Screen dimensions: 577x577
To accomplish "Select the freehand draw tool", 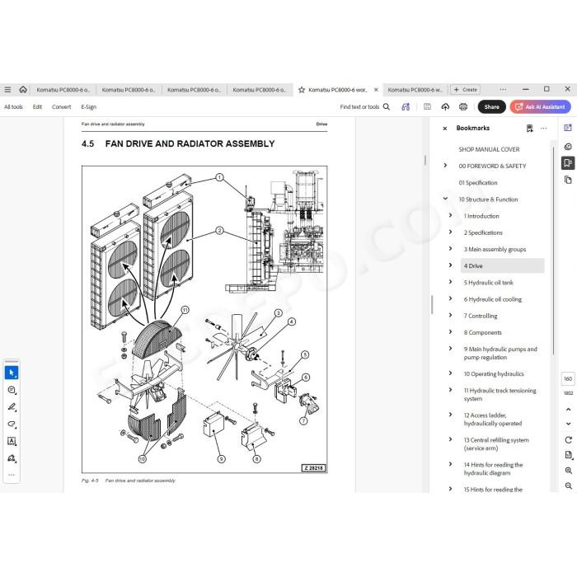I will [12, 424].
